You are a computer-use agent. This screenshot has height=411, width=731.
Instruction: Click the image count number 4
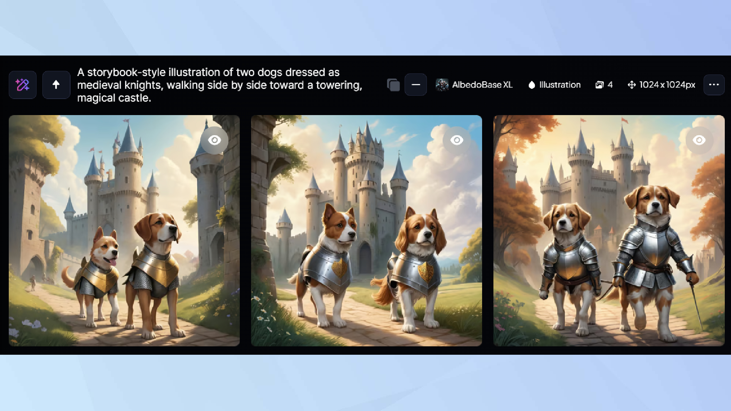pyautogui.click(x=610, y=85)
